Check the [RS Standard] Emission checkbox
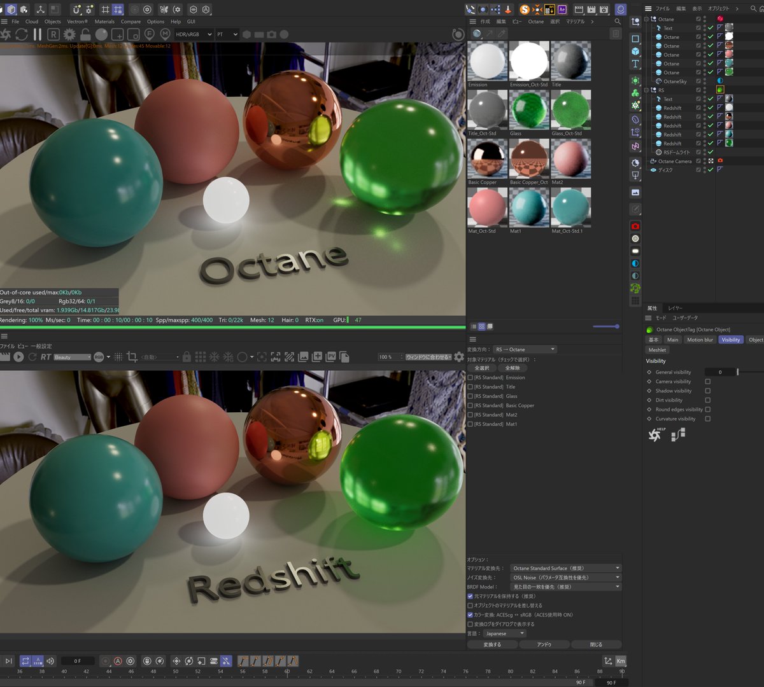This screenshot has height=687, width=764. click(x=470, y=378)
